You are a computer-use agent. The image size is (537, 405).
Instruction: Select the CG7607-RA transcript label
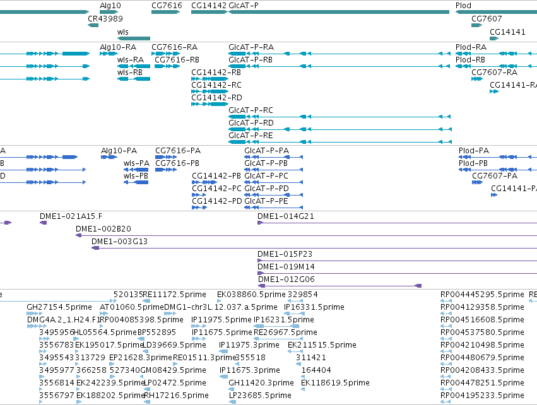point(495,73)
